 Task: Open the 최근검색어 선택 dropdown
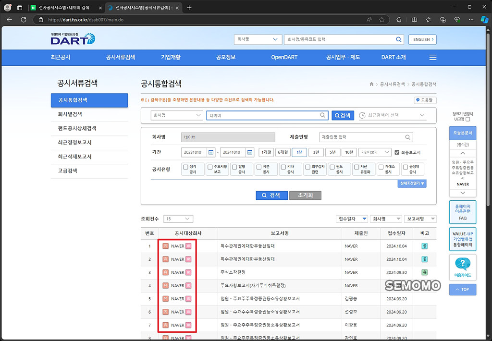click(393, 115)
